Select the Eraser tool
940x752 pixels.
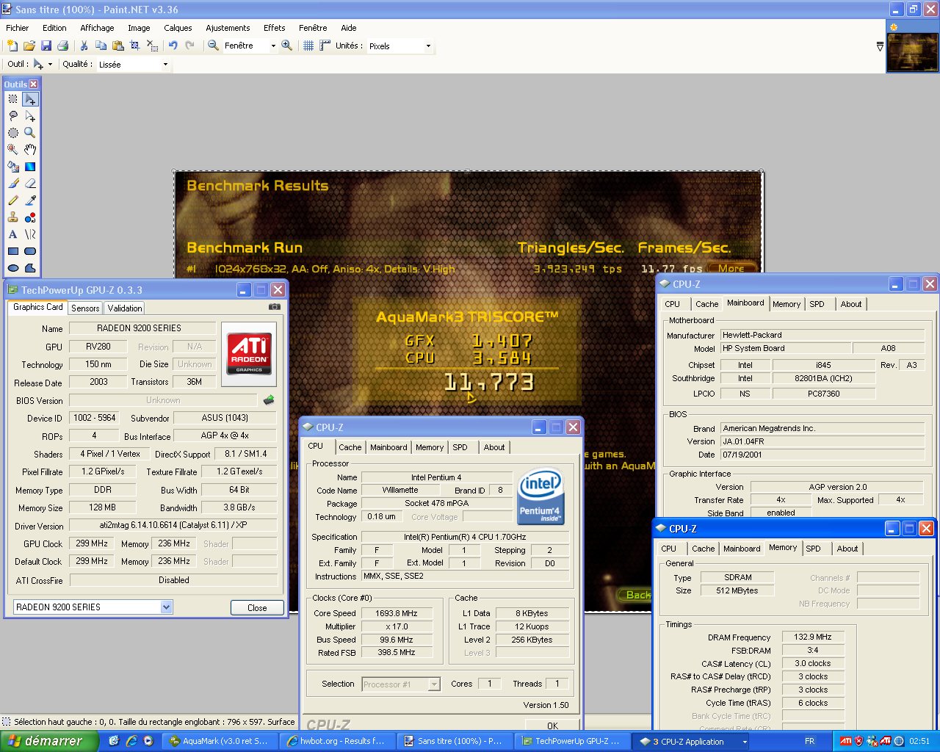[x=30, y=184]
